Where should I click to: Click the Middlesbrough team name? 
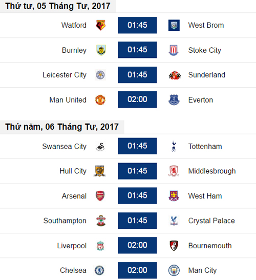pyautogui.click(x=212, y=171)
